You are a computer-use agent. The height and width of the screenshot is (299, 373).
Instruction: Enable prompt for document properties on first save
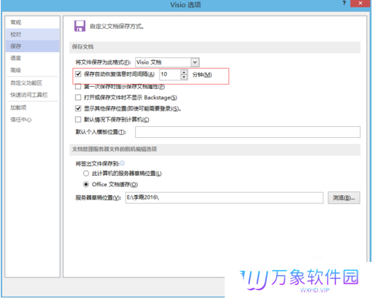(x=78, y=87)
